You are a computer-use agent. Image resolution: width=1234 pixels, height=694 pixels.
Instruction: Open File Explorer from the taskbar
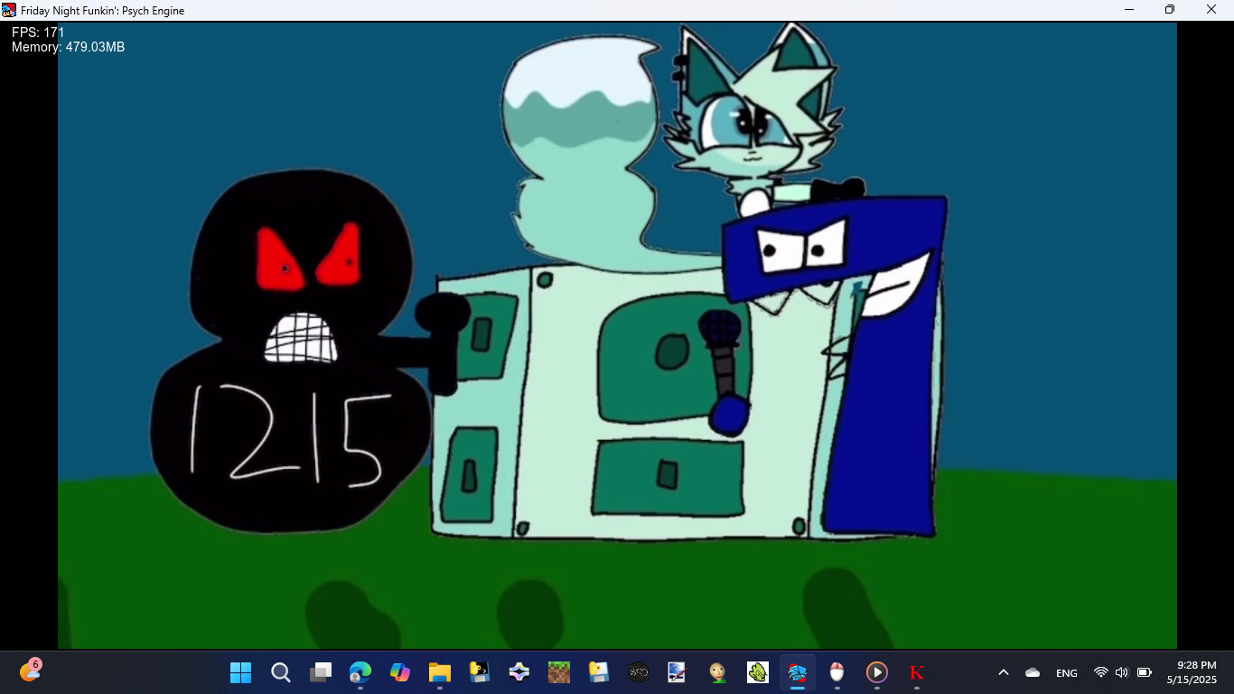440,672
